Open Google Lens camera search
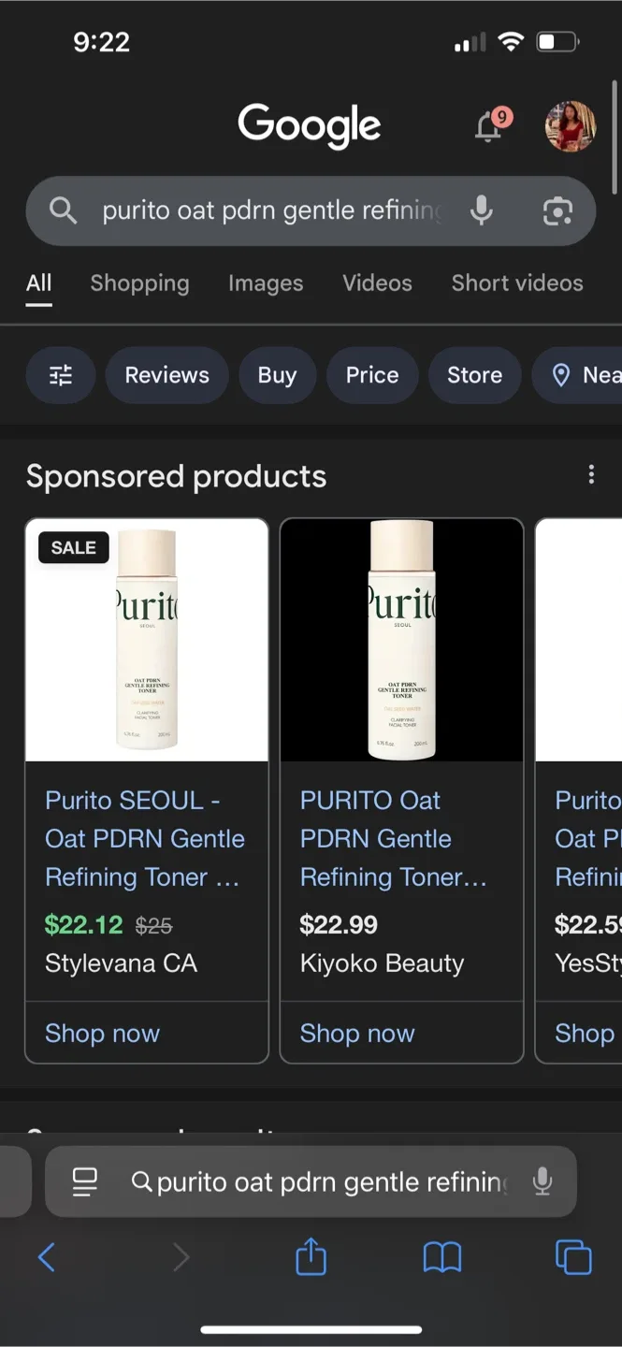The width and height of the screenshot is (622, 1347). (x=558, y=212)
